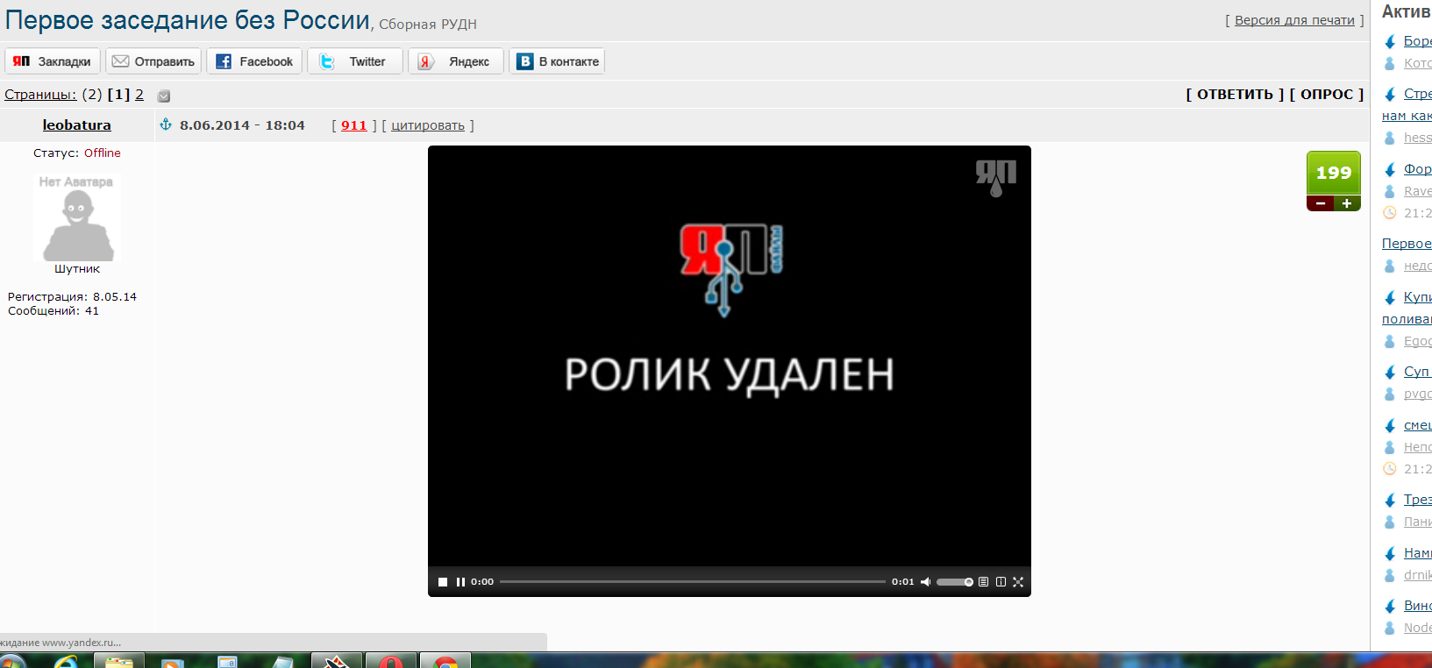Screen dimensions: 1432x668
Task: Switch to Opera in the taskbar
Action: coord(391,661)
